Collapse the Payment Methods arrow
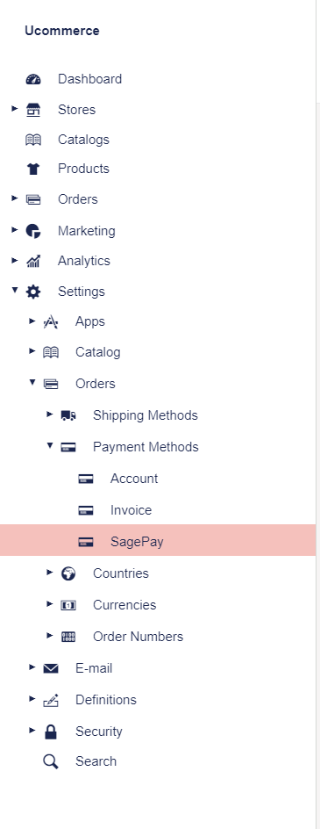Screen dimensions: 320x829 (x=50, y=446)
